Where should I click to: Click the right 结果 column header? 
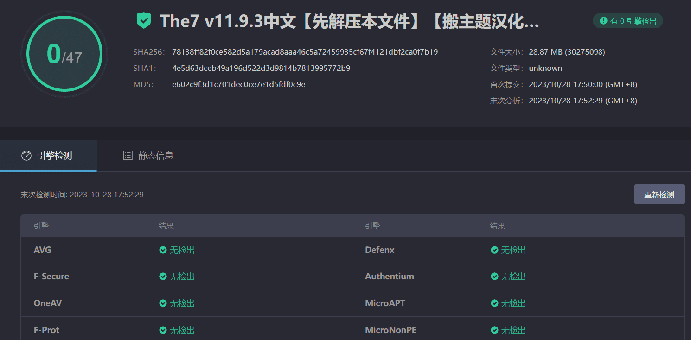coord(498,226)
